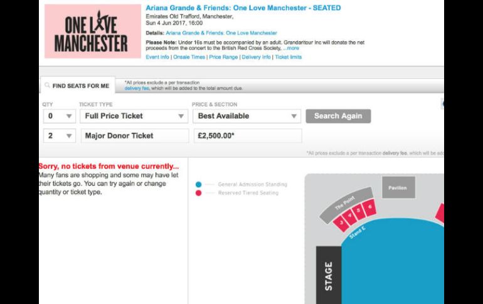
Task: Click the One Love Manchester event logo
Action: (92, 31)
